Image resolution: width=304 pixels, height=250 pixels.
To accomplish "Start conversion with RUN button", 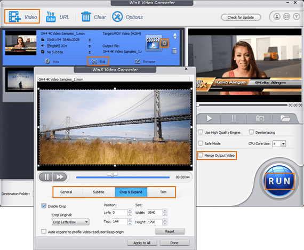I will [x=279, y=181].
